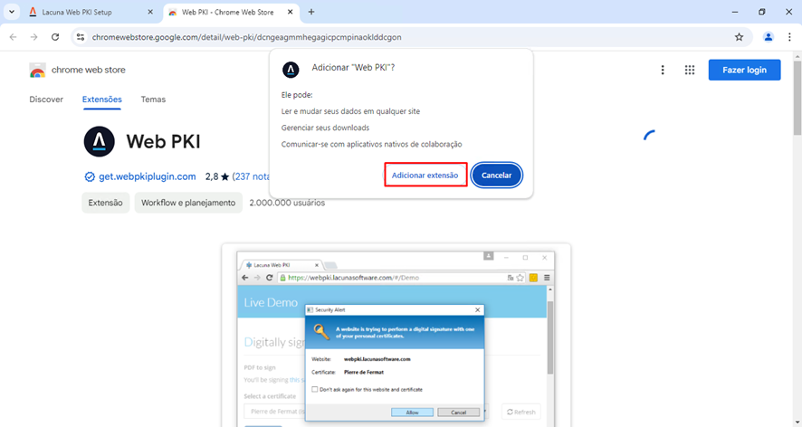The height and width of the screenshot is (427, 802).
Task: Bookmark this page with star icon
Action: tap(739, 37)
